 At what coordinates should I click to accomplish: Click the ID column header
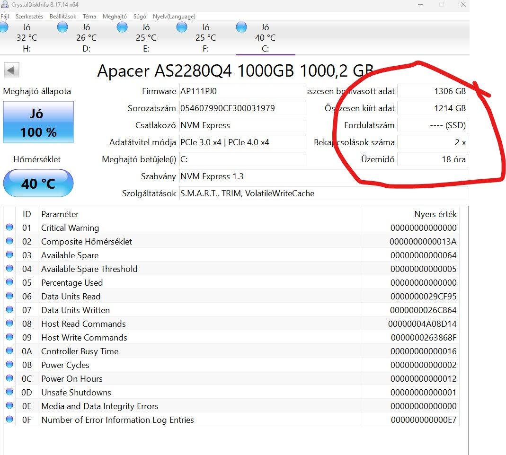tap(27, 214)
